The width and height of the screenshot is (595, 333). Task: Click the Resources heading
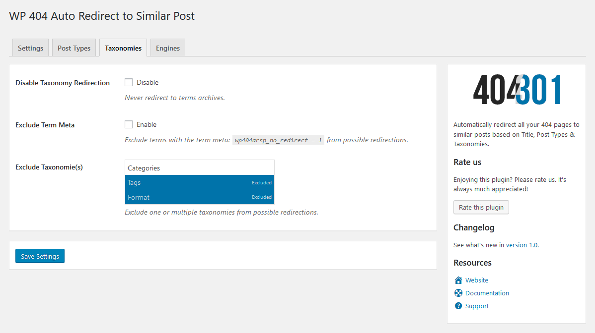[472, 263]
